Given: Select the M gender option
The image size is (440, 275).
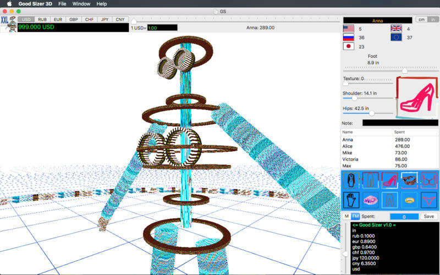Looking at the screenshot, I should pyautogui.click(x=346, y=216).
